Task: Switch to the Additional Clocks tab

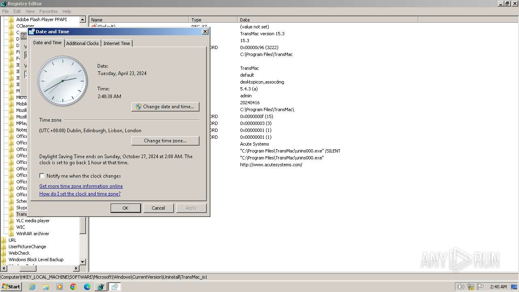Action: pos(82,43)
